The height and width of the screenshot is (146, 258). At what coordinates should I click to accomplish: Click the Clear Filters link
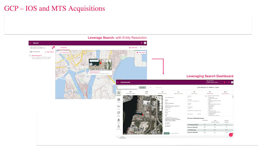point(49,52)
